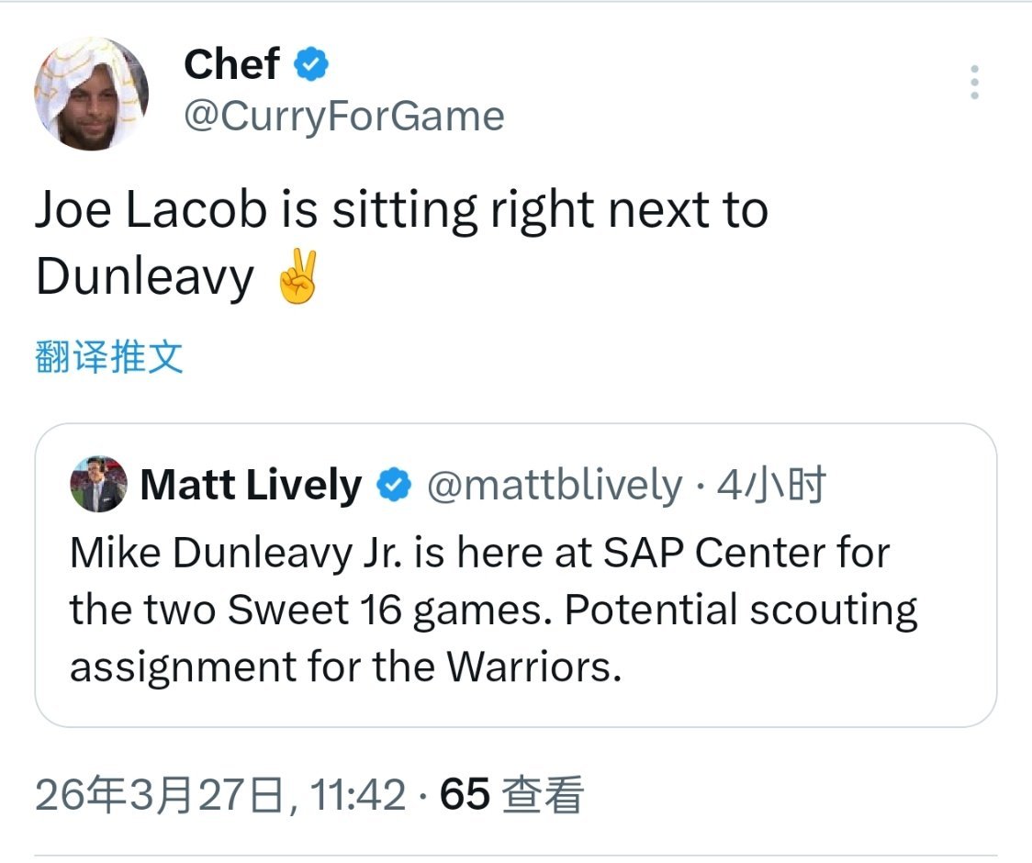Viewport: 1032px width, 863px height.
Task: Click Matt Lively's small avatar in quote
Action: point(98,484)
